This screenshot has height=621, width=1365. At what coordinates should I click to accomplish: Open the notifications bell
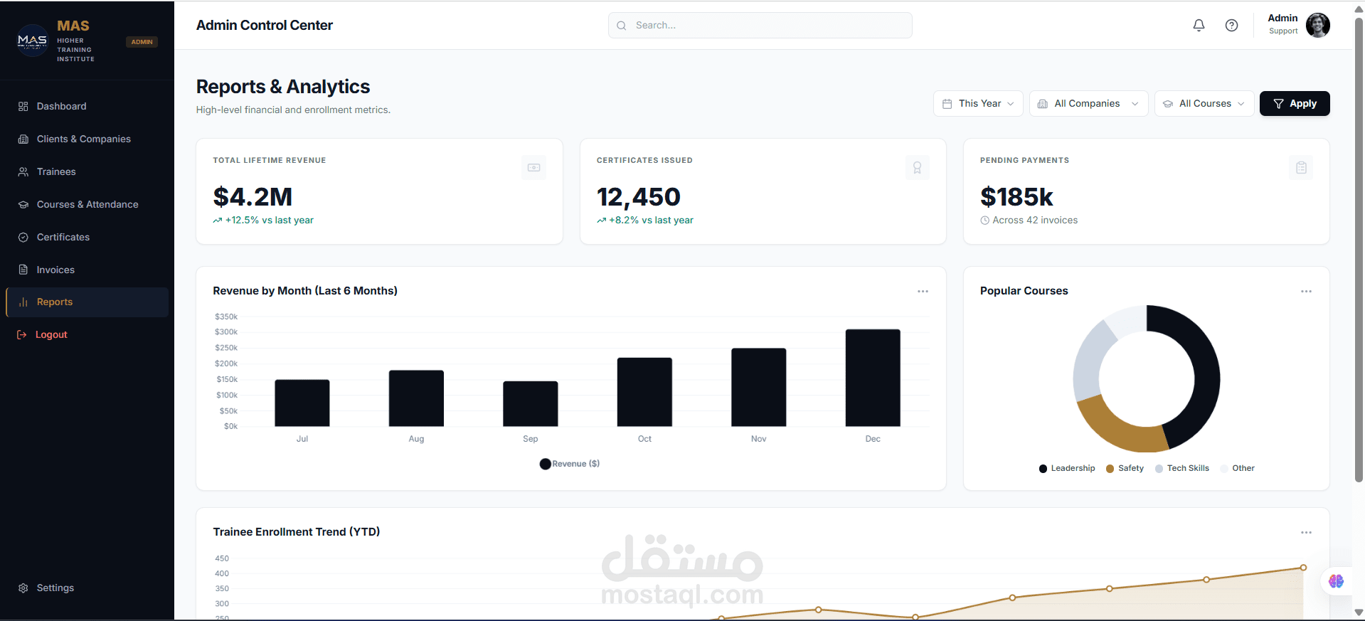point(1199,26)
